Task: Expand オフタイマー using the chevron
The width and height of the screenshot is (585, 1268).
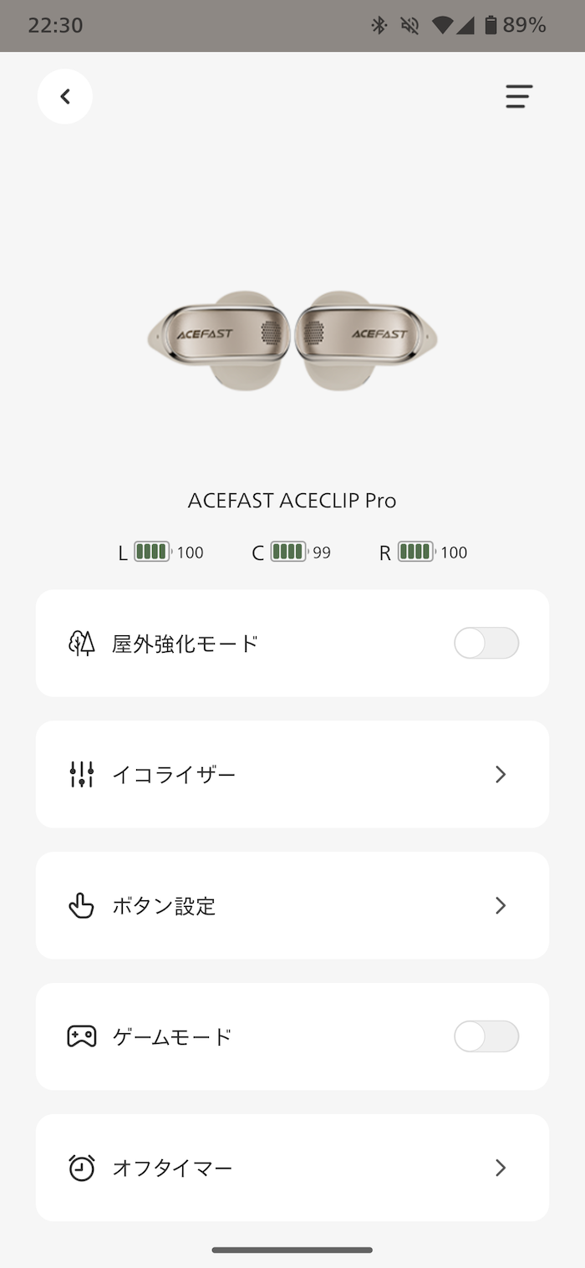Action: [501, 1168]
